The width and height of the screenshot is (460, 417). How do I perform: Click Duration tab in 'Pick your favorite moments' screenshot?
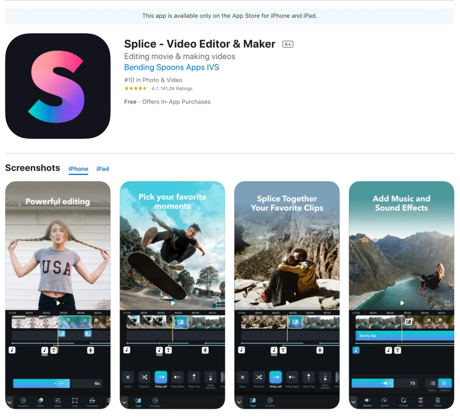click(x=155, y=402)
